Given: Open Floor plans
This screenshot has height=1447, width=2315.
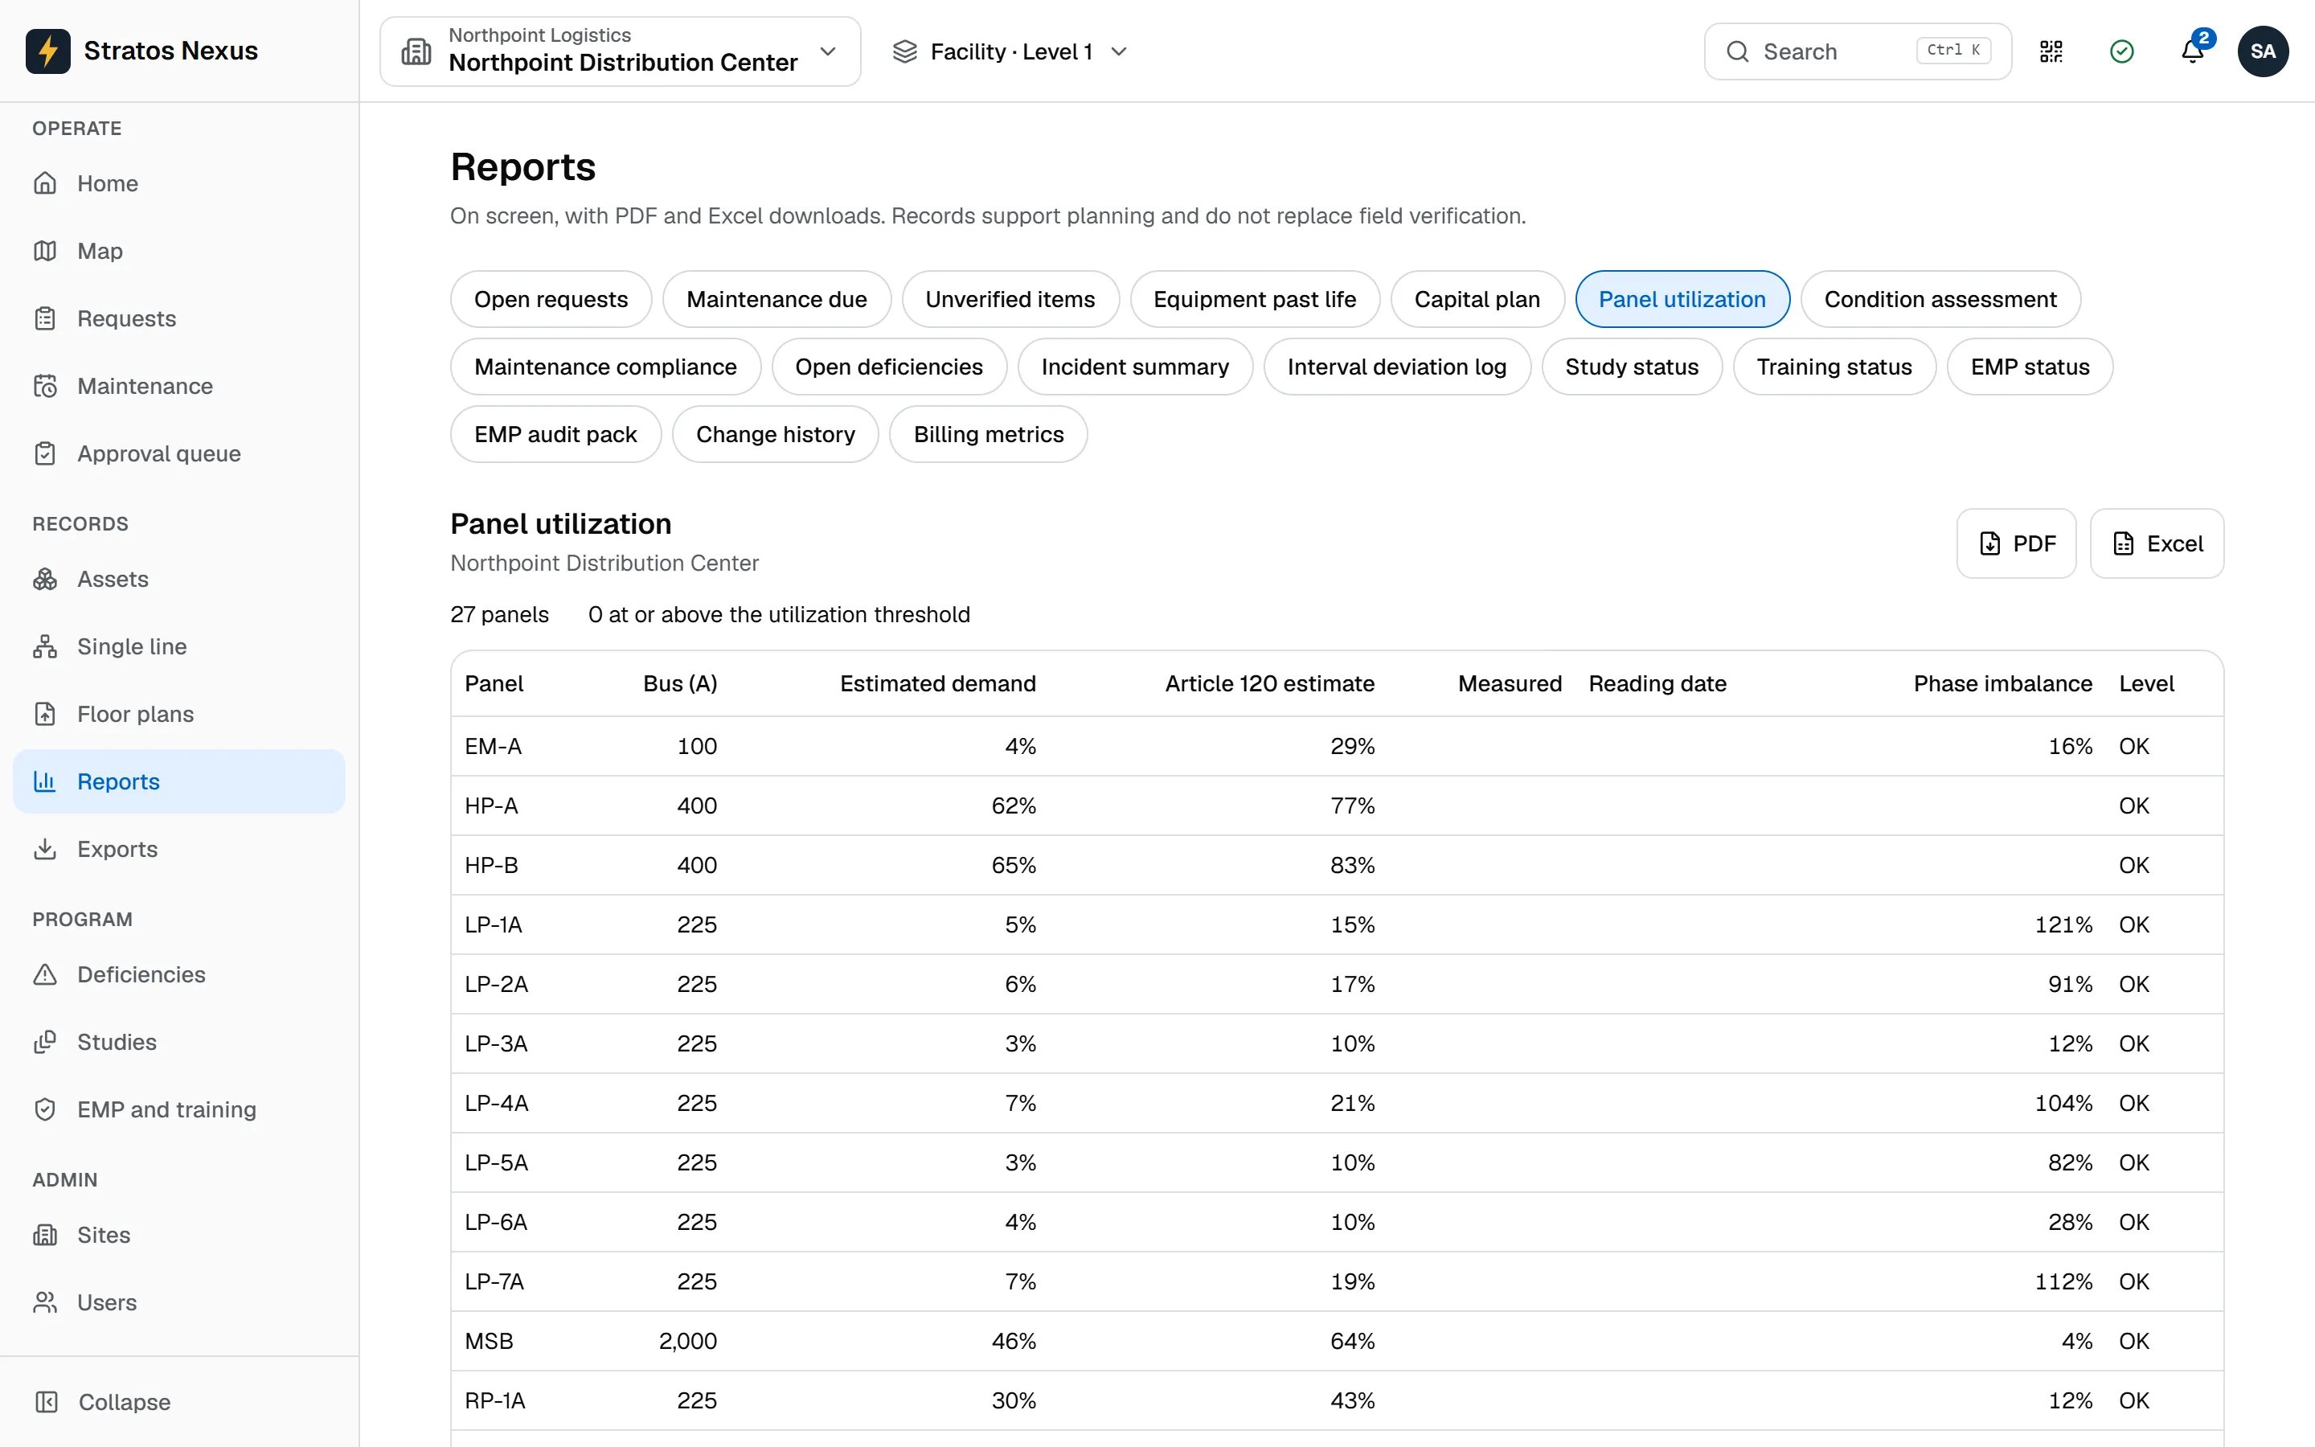Looking at the screenshot, I should tap(179, 714).
